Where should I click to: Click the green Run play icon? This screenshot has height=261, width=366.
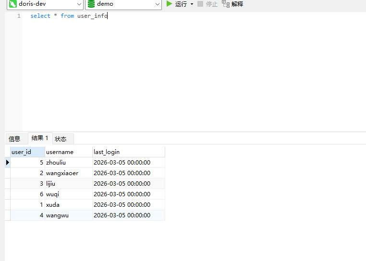(169, 4)
